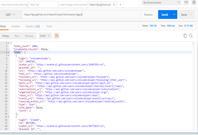Click the "ireade" login value
Screen dimensions: 198x135
pos(35,120)
